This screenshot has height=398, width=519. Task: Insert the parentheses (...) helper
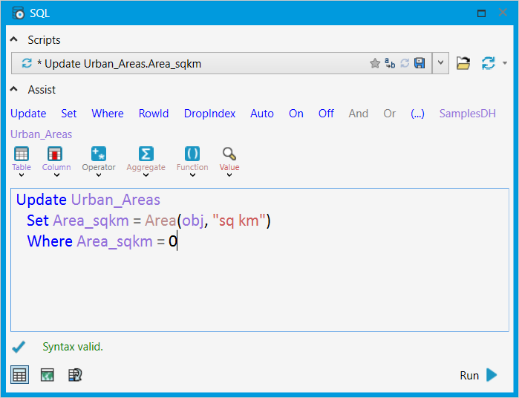pyautogui.click(x=417, y=114)
